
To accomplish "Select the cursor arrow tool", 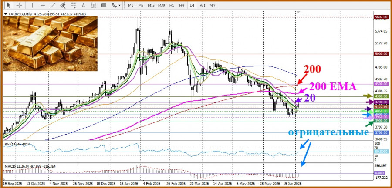I will 9,5.
